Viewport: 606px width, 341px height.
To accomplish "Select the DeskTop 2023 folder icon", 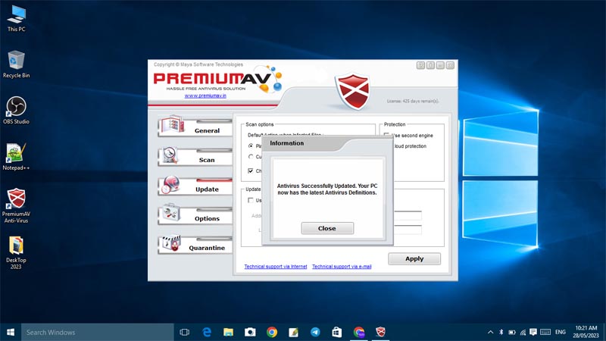I will click(16, 252).
